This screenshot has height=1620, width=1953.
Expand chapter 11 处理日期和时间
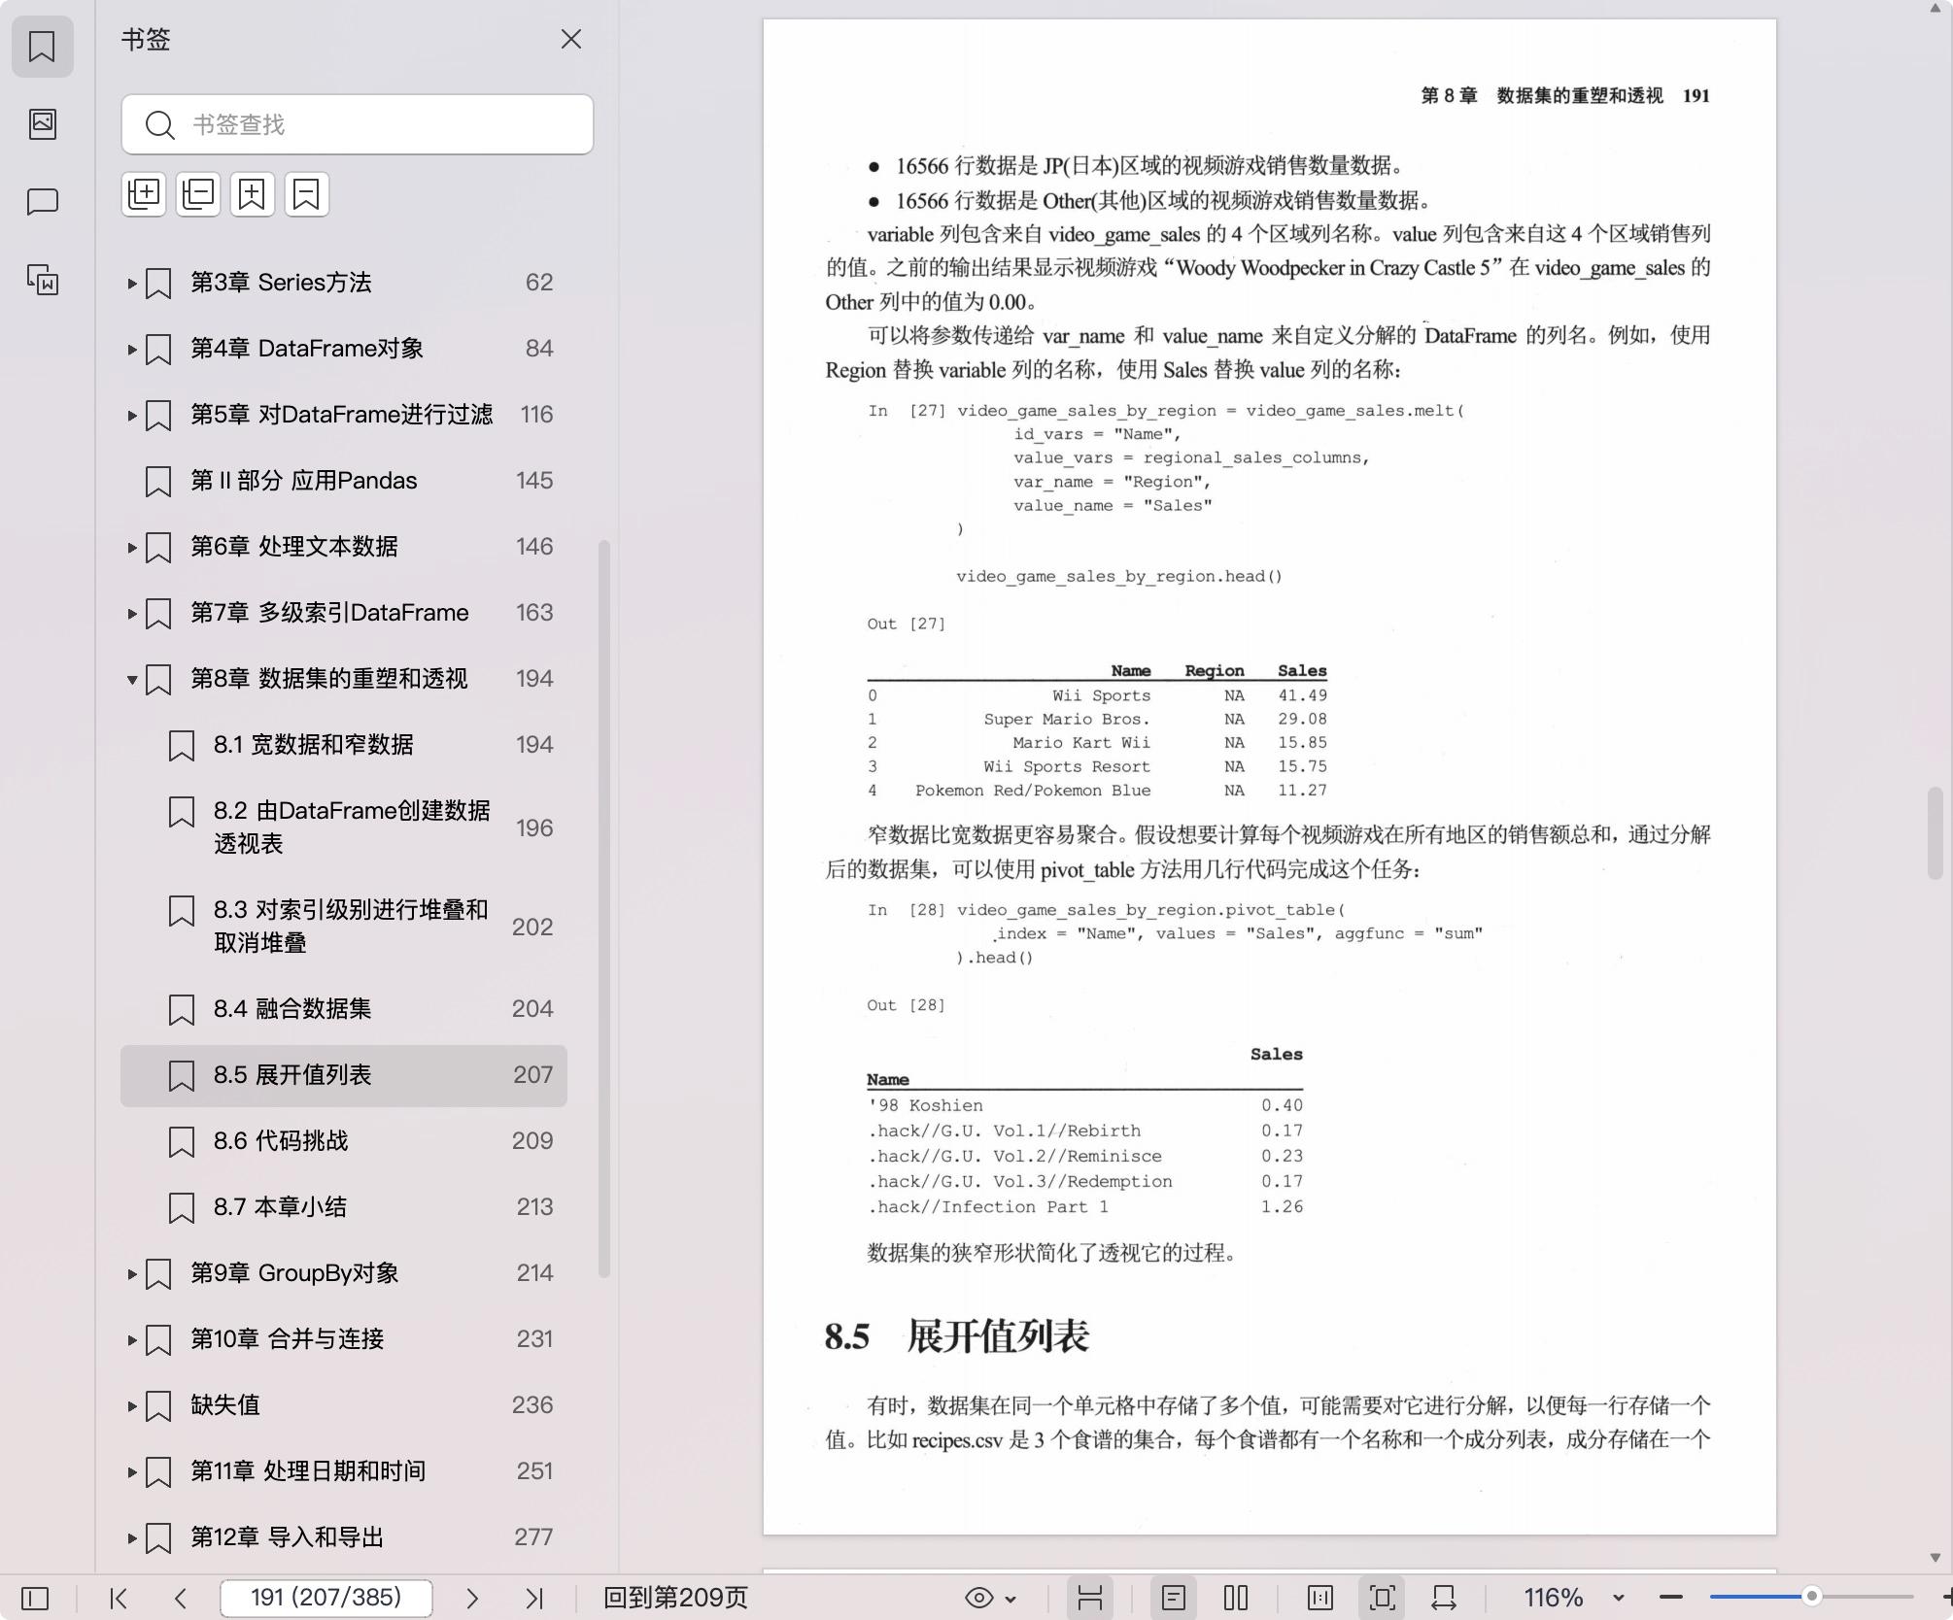coord(132,1471)
